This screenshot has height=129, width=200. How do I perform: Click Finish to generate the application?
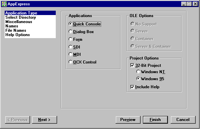[155, 120]
